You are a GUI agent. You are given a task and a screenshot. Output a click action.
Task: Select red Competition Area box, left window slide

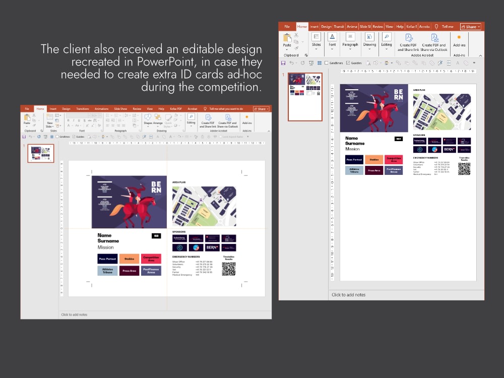click(x=151, y=259)
